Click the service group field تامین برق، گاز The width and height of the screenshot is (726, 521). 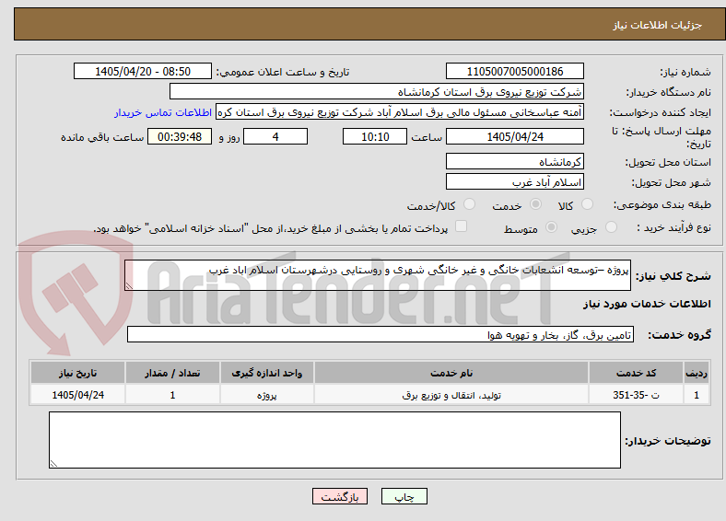(x=381, y=334)
